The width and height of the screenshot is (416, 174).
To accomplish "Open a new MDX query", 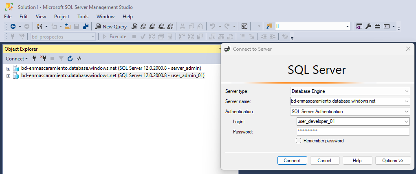I will pos(143,26).
